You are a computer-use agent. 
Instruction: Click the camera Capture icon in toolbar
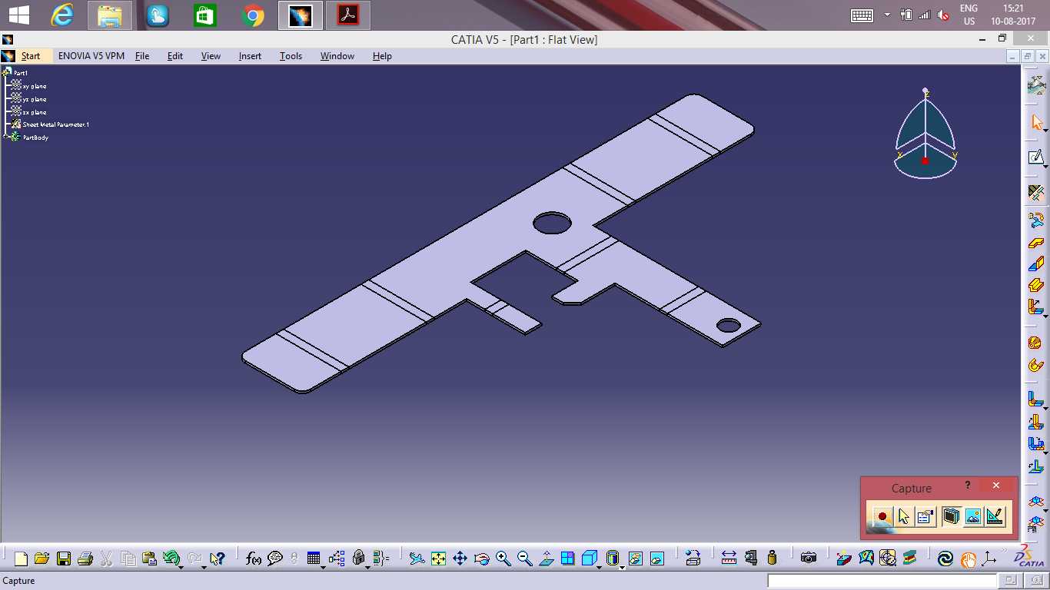[808, 559]
